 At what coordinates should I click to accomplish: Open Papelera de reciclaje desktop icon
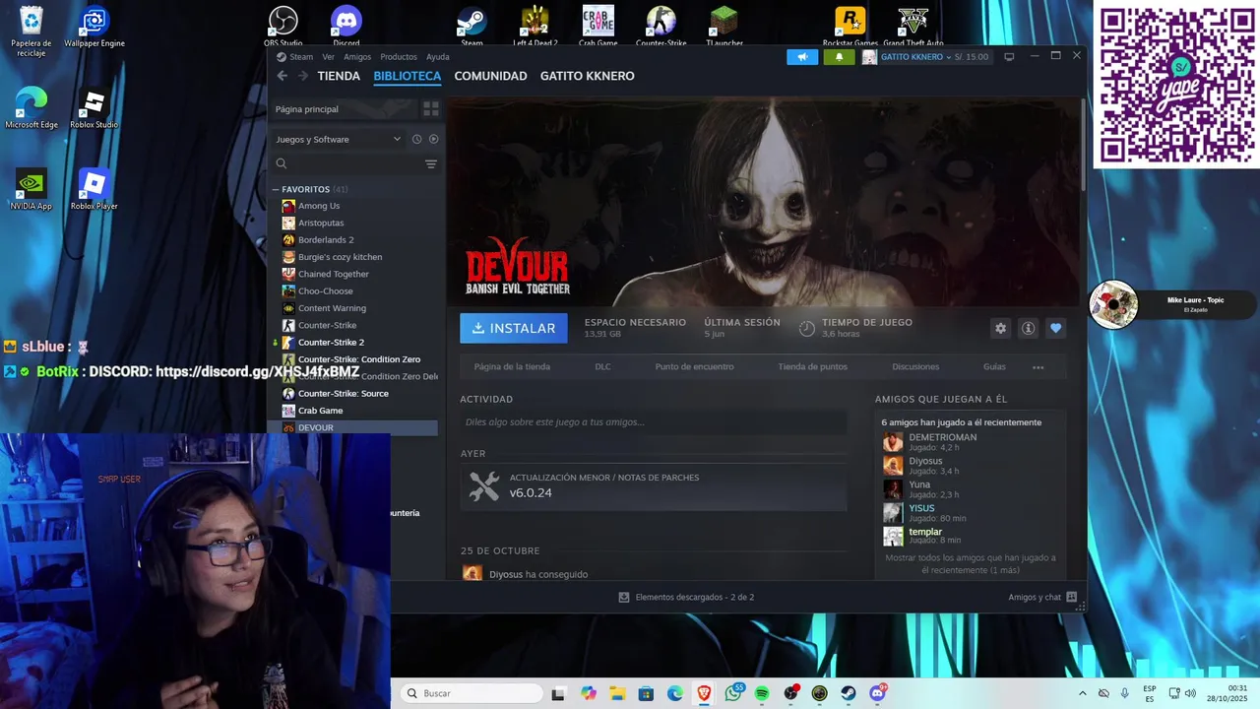31,30
